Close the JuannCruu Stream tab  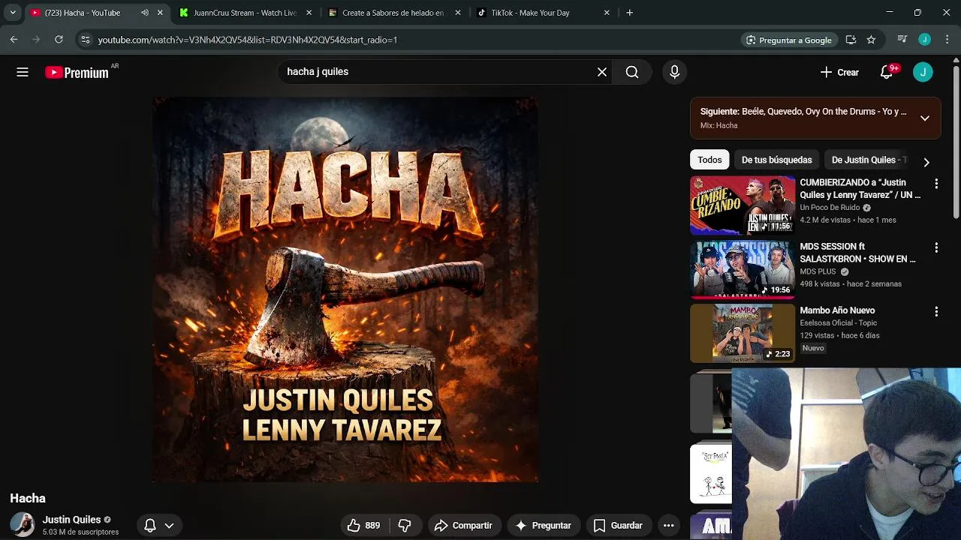tap(309, 13)
